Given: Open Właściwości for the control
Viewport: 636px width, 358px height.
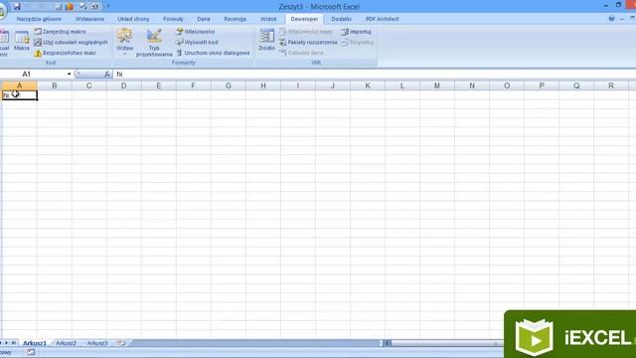Looking at the screenshot, I should (x=195, y=31).
